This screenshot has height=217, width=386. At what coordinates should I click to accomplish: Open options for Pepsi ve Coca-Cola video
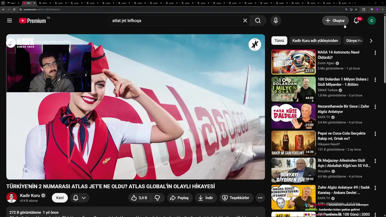[x=375, y=134]
